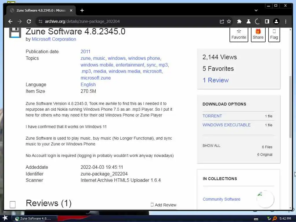The image size is (296, 222).
Task: Click the floppy disk software icon
Action: coord(15,32)
